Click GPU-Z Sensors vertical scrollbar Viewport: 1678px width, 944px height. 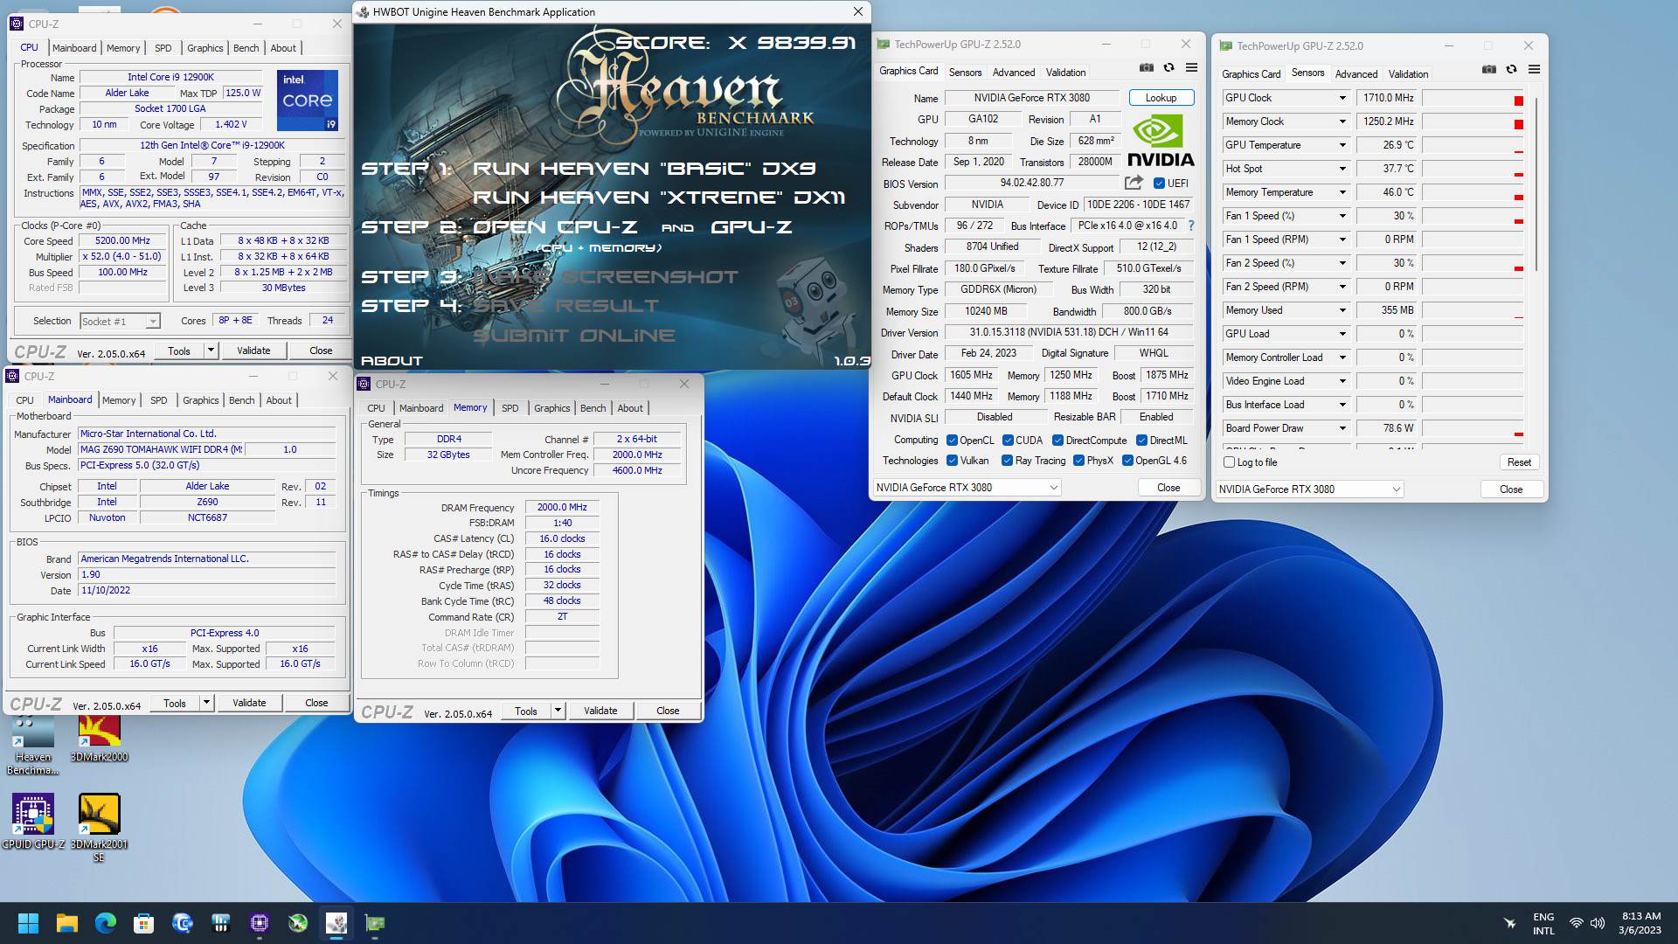[x=1536, y=183]
